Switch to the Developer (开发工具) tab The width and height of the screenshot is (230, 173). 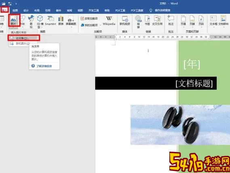[94, 11]
